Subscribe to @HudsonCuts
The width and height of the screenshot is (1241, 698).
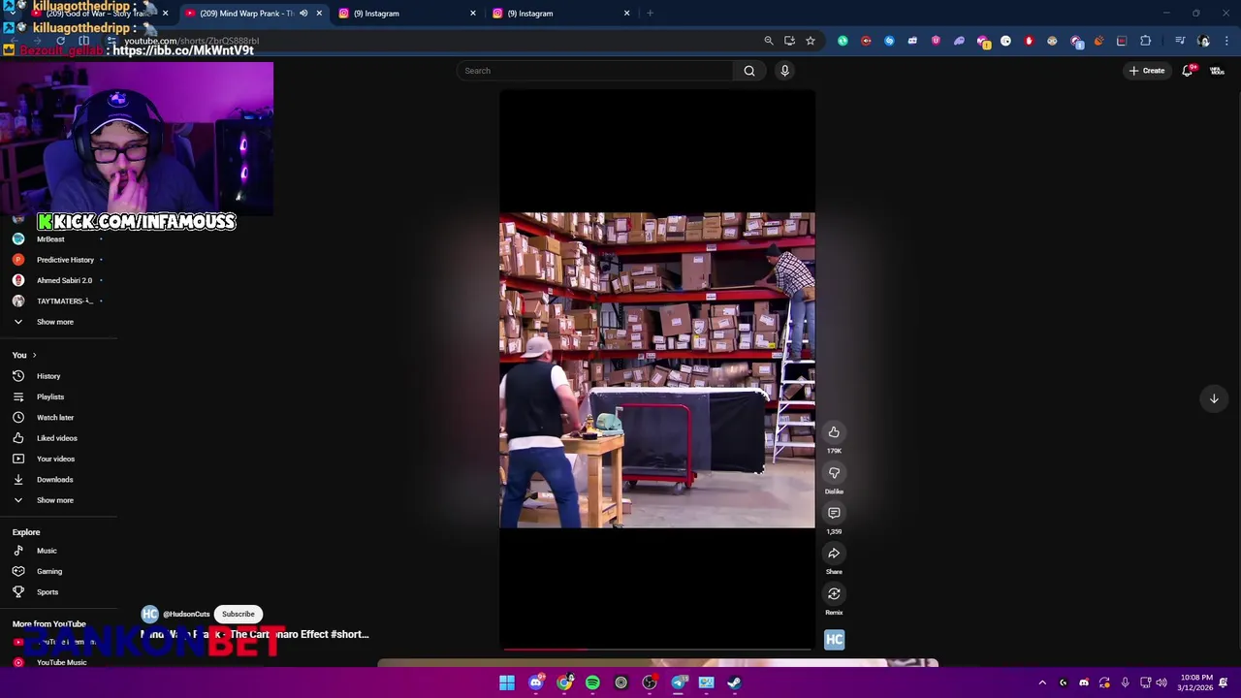pyautogui.click(x=238, y=614)
